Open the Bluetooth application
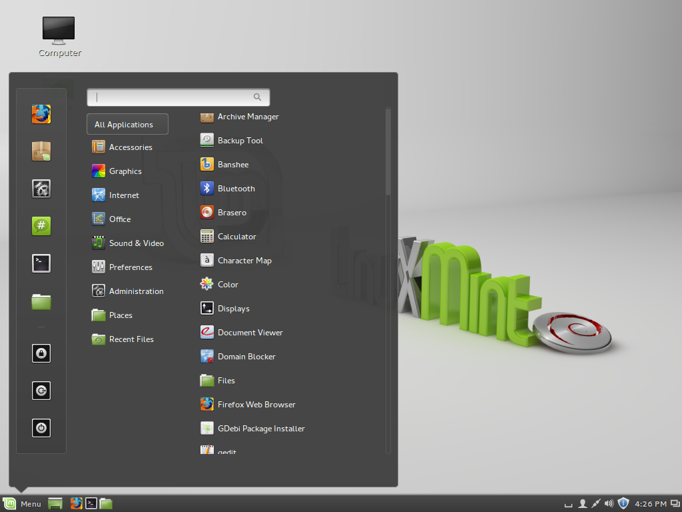 (236, 188)
